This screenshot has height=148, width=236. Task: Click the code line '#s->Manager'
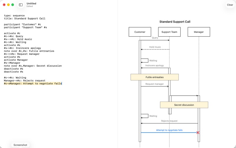click(12, 63)
